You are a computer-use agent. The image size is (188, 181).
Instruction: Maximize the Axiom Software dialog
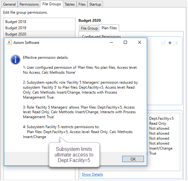coord(125,43)
